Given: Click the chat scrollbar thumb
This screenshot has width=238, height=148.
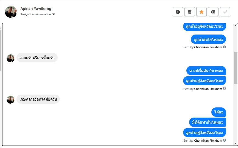Looking at the screenshot, I should [x=236, y=68].
